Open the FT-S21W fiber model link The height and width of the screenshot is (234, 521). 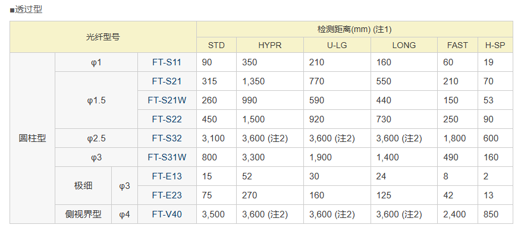click(x=167, y=100)
